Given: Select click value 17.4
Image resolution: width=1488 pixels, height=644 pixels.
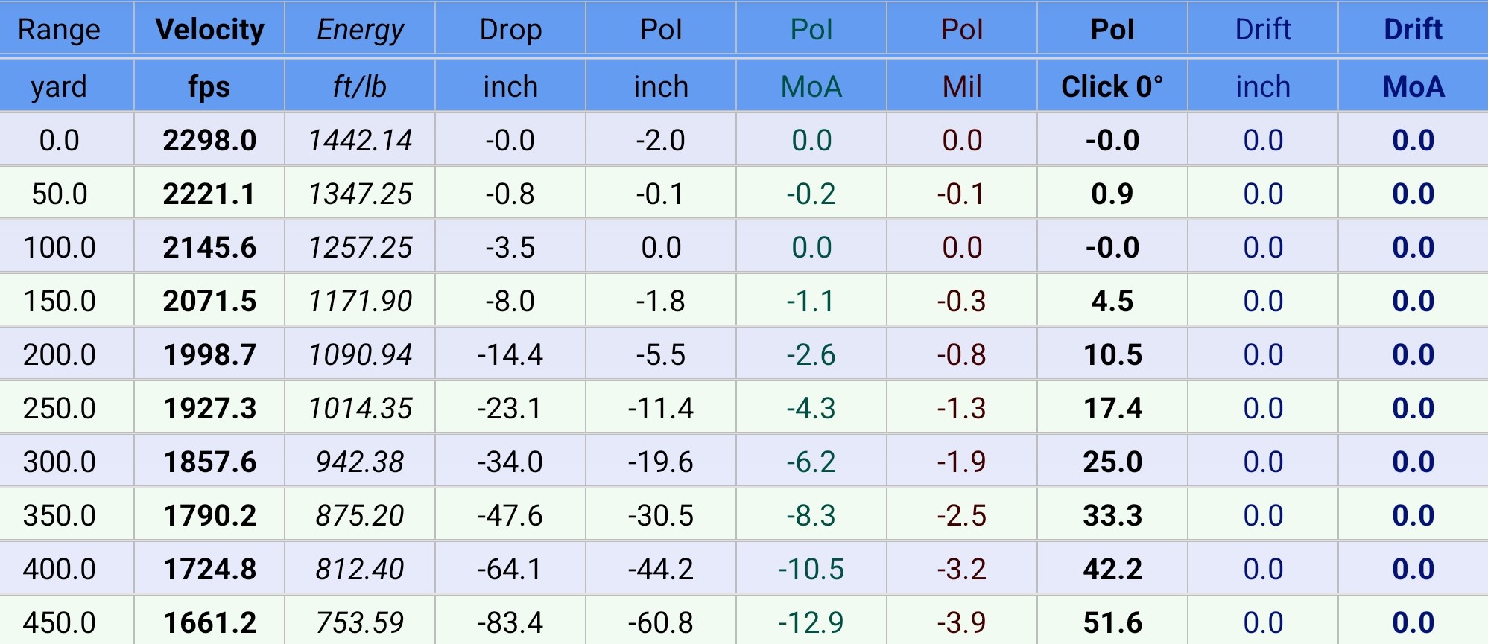Looking at the screenshot, I should (x=1112, y=408).
